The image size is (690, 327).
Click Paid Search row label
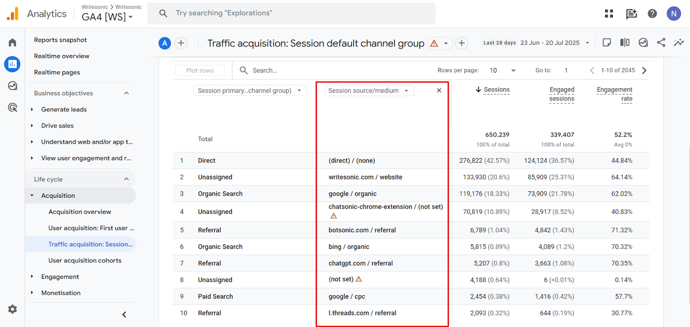tap(215, 296)
